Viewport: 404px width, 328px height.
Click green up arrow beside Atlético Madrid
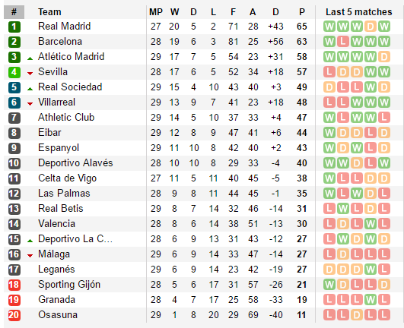[30, 58]
